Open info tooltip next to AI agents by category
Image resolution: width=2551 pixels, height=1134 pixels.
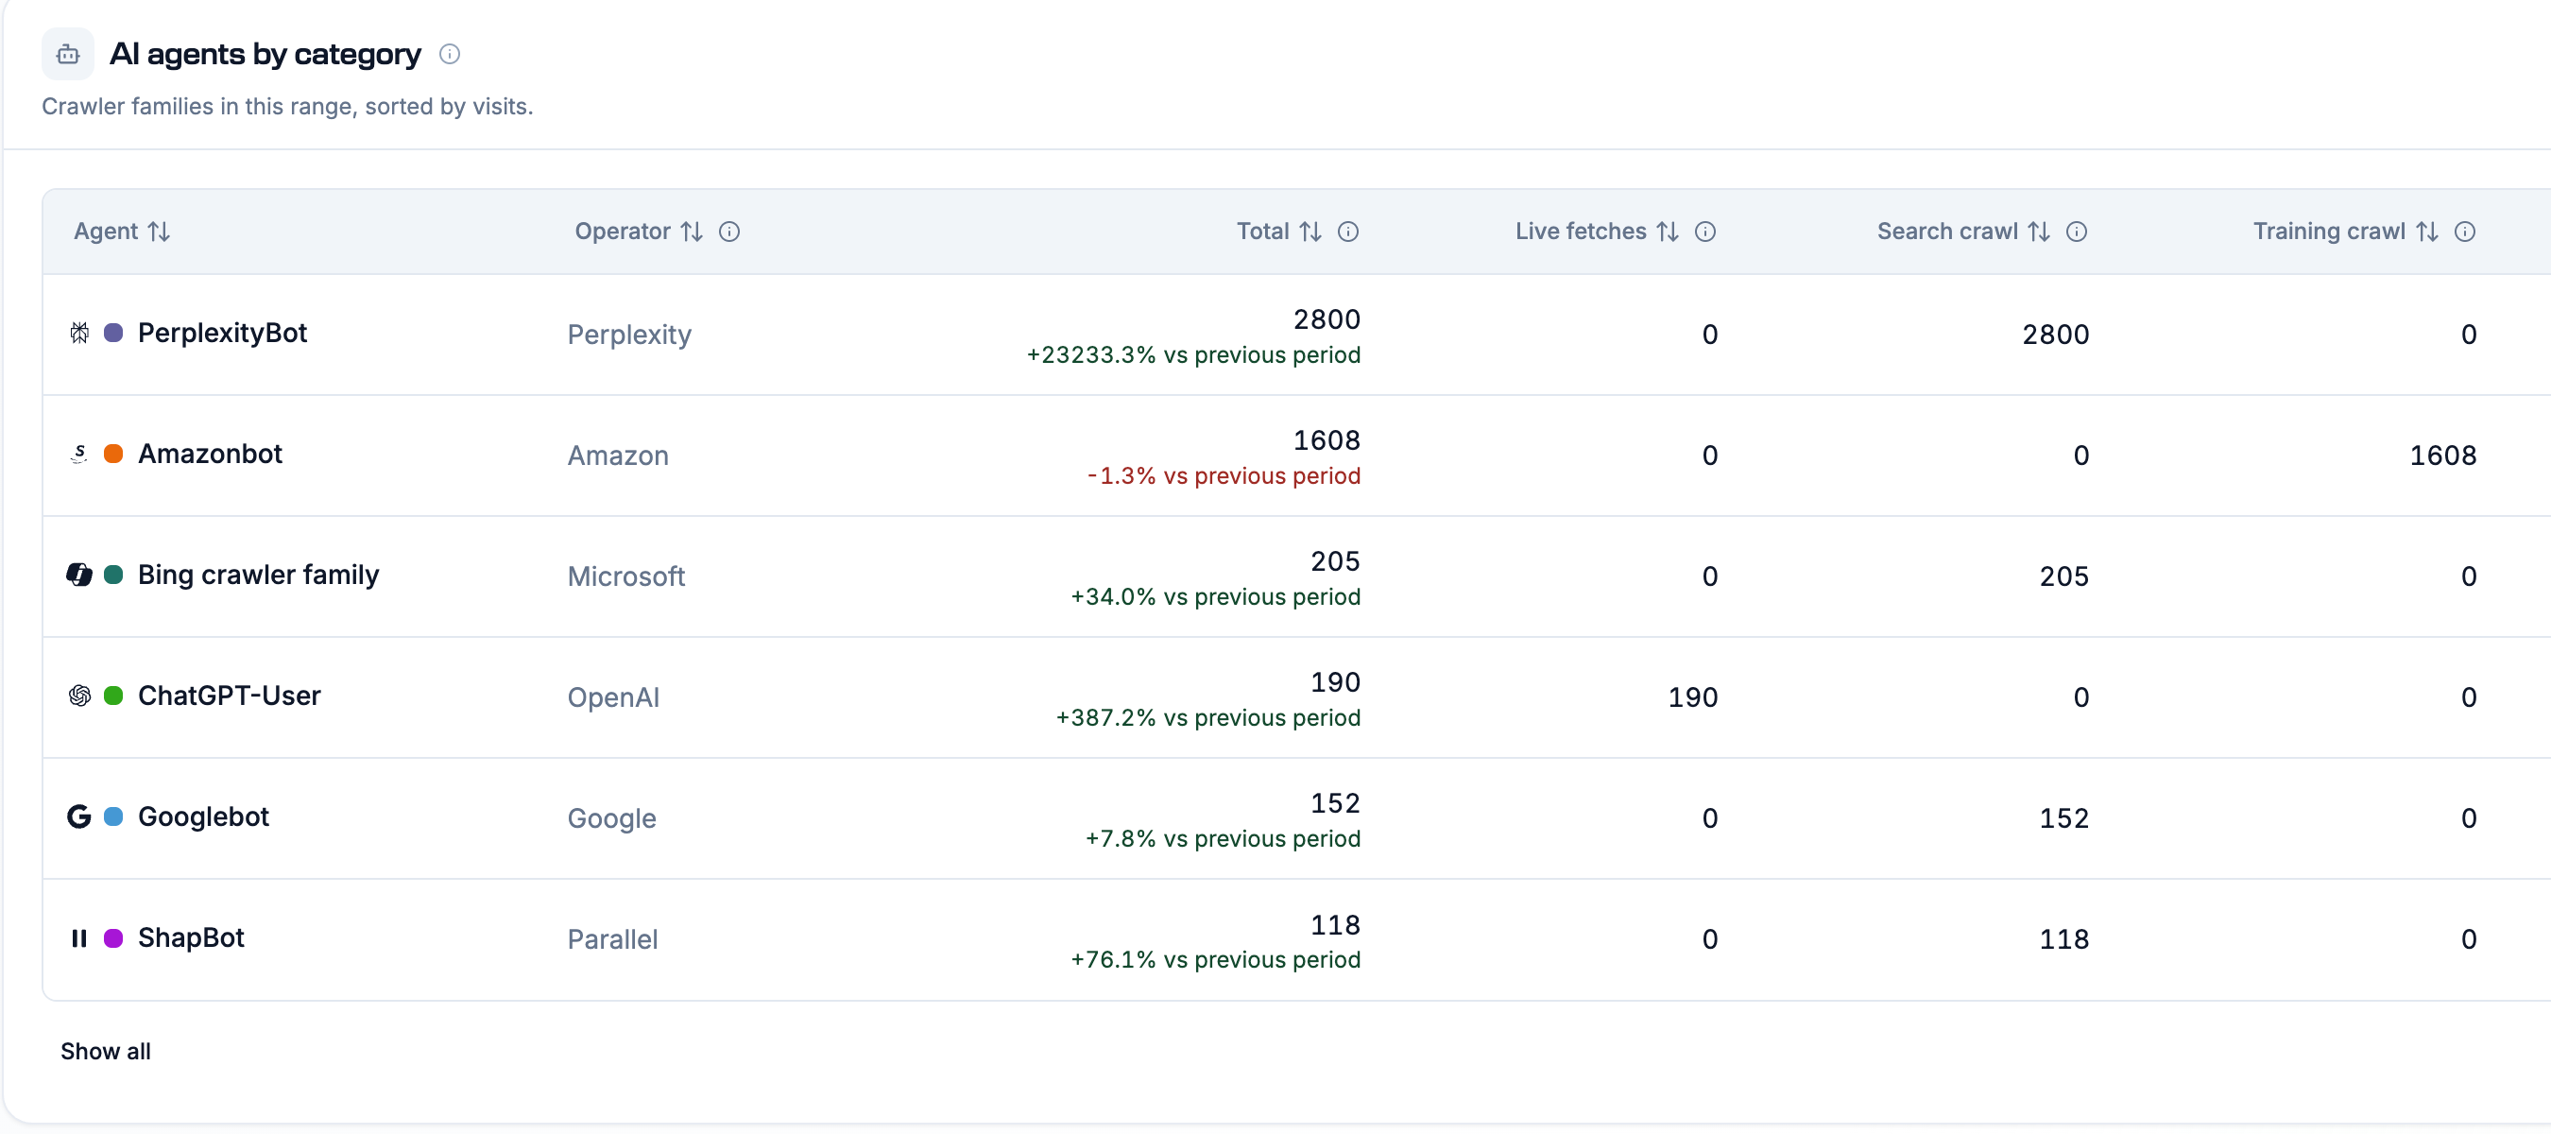450,54
